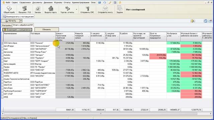Open the Справочники menu

coord(25,2)
